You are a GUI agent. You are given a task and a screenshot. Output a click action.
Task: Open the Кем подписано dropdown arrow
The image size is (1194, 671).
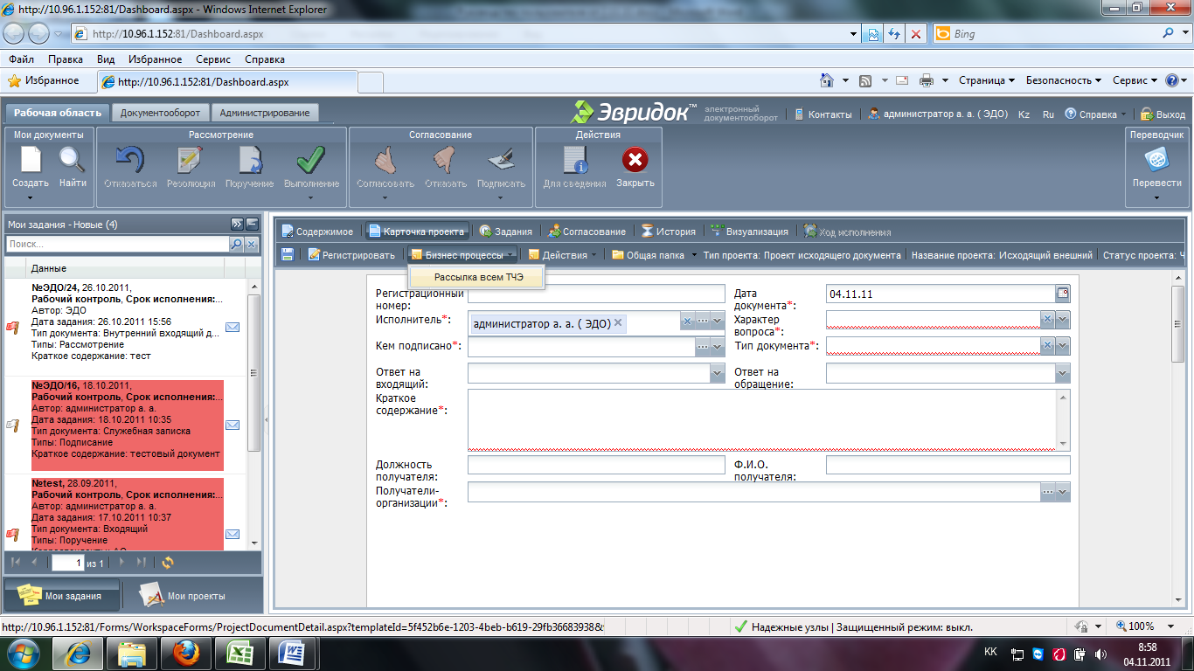pyautogui.click(x=718, y=347)
